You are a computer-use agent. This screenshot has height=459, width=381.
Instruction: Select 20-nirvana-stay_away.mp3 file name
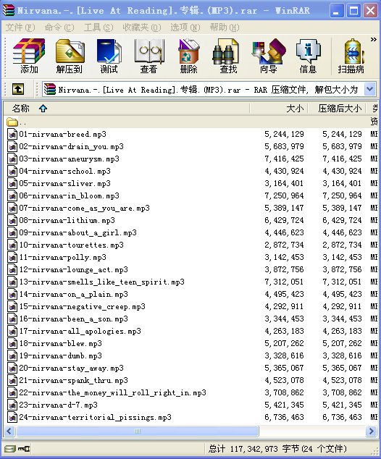[72, 368]
